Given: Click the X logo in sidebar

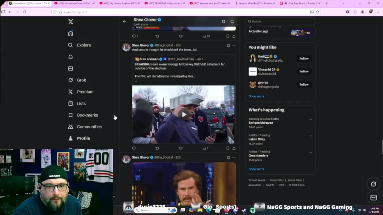Looking at the screenshot, I should click(71, 22).
